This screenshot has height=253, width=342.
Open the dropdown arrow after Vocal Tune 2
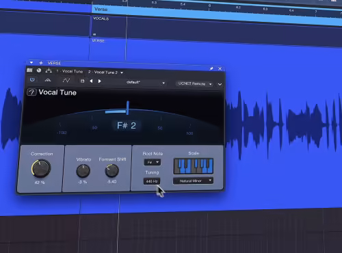pyautogui.click(x=122, y=72)
